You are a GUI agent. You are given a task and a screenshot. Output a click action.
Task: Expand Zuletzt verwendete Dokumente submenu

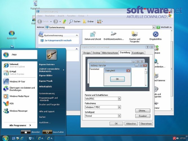click(51, 70)
